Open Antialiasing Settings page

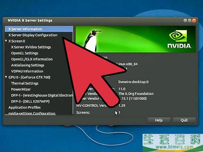[x=27, y=65]
